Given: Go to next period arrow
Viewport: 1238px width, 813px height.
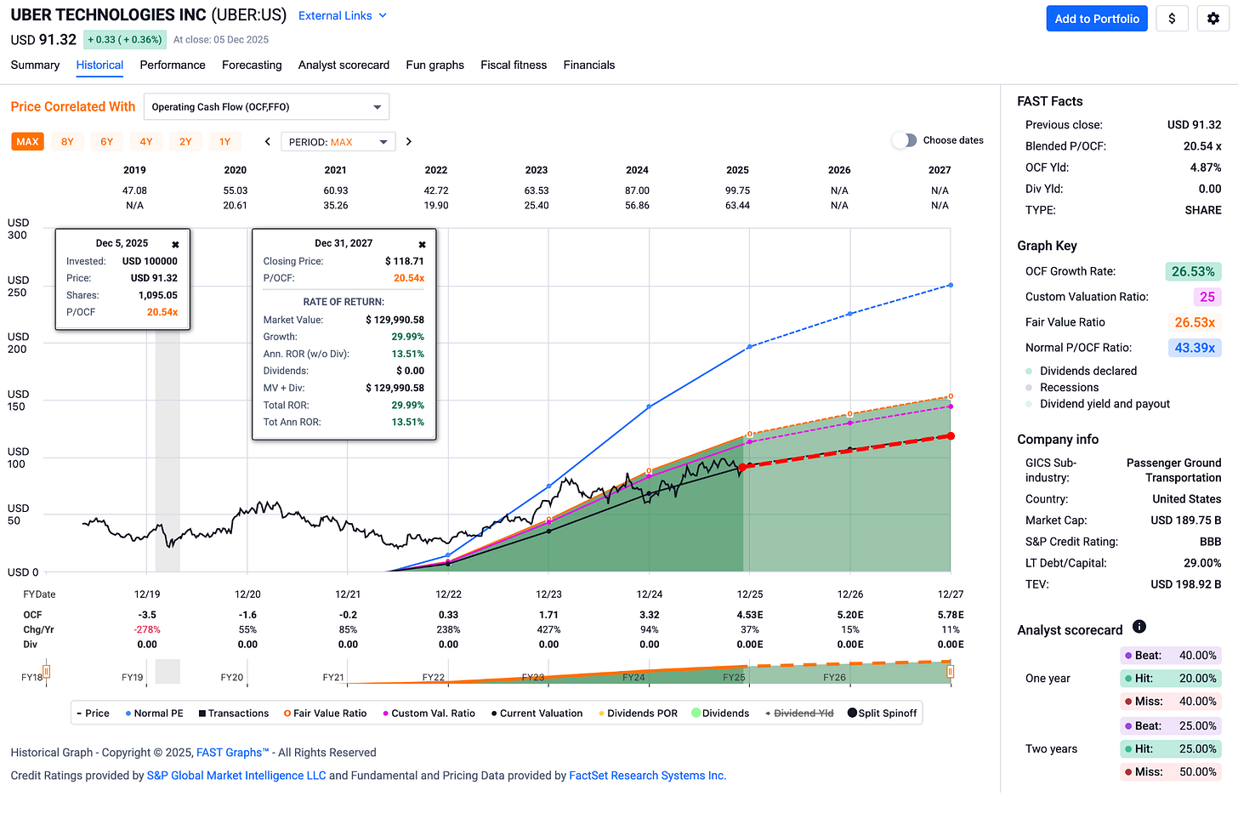Looking at the screenshot, I should coord(409,142).
